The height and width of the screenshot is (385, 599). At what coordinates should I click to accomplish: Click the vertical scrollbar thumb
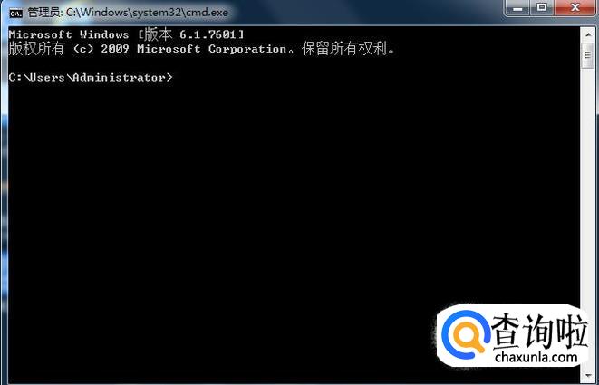[587, 56]
